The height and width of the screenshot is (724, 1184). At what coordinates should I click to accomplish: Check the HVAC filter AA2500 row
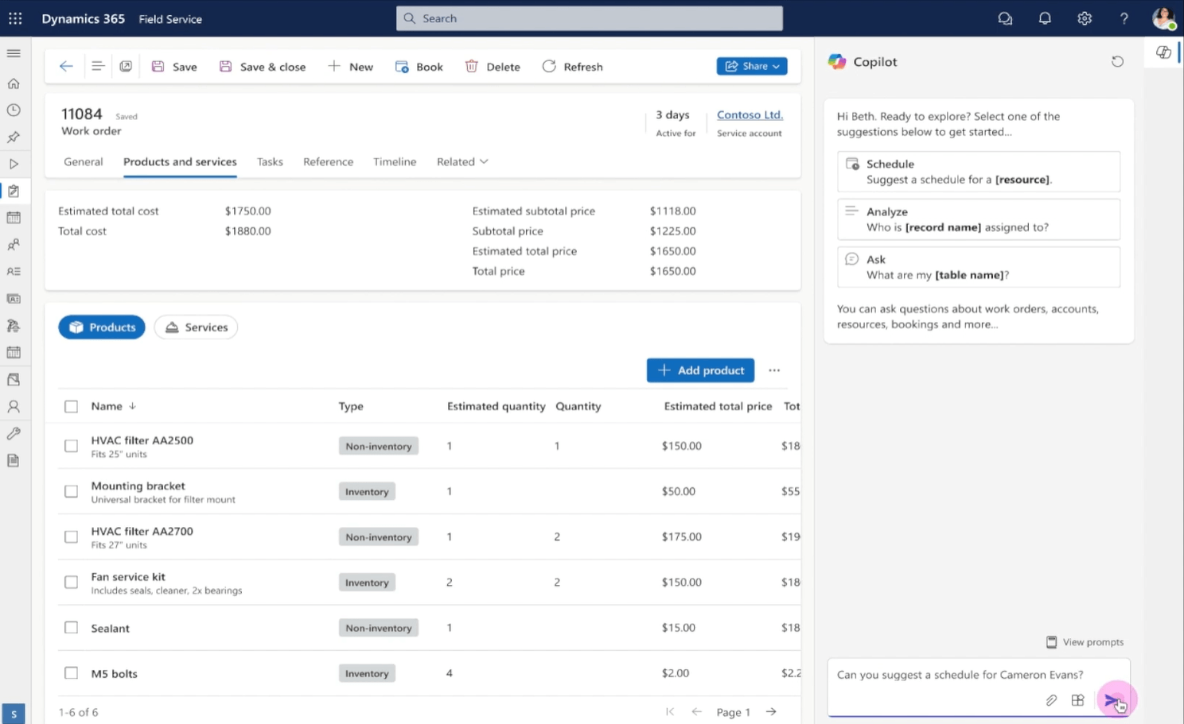point(71,446)
